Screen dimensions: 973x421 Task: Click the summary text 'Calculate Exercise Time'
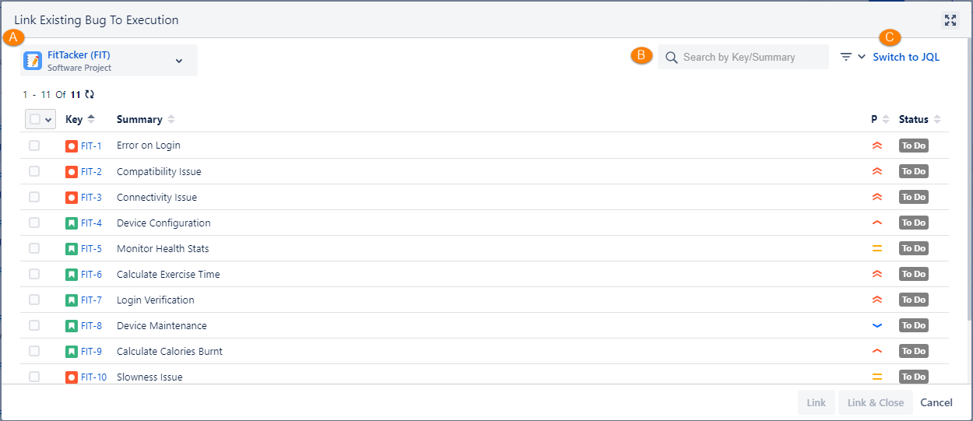[x=168, y=274]
